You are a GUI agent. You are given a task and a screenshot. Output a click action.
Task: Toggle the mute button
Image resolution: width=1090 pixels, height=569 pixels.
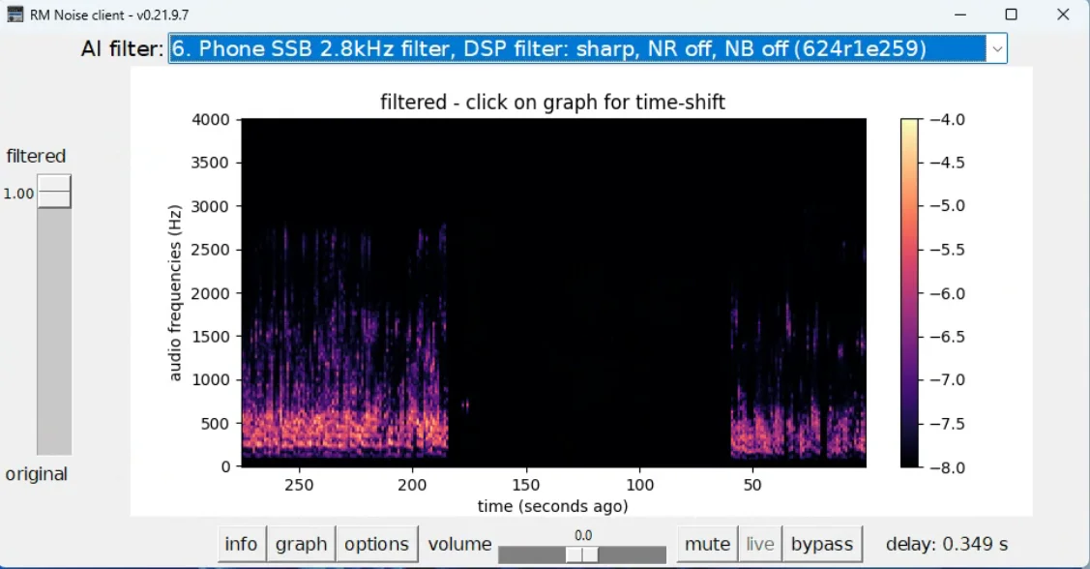707,544
